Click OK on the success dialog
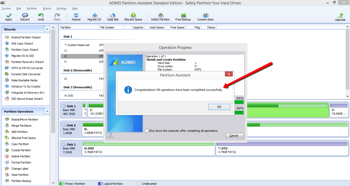 pos(219,107)
